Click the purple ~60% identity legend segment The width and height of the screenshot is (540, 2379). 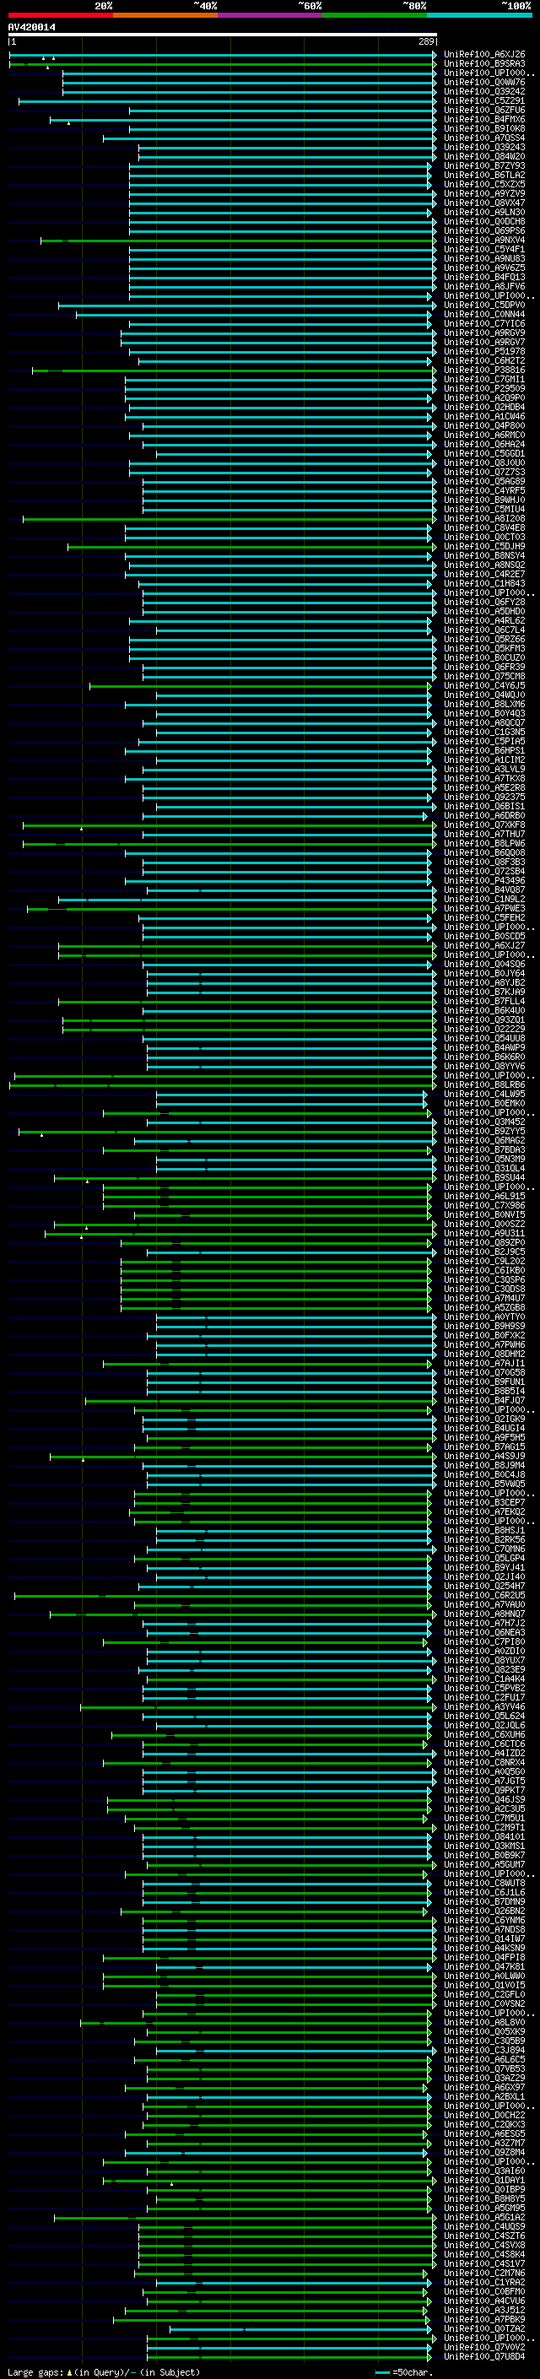point(269,15)
